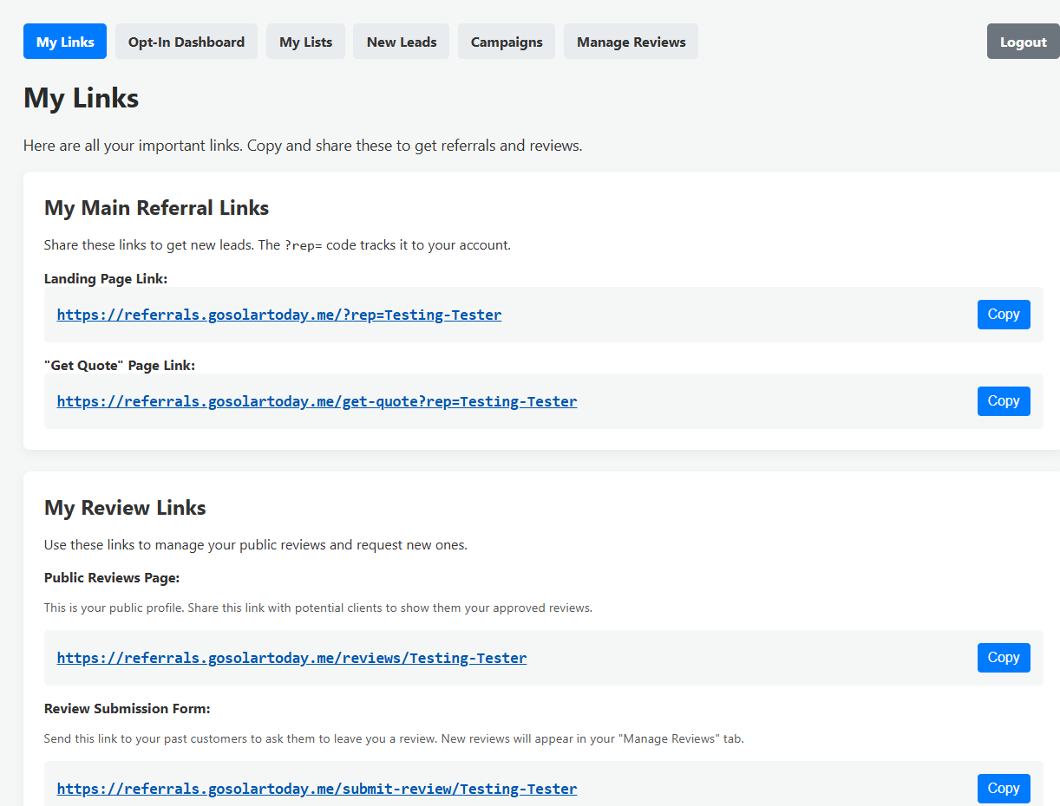Open the Manage Reviews tab
The width and height of the screenshot is (1060, 806).
point(631,41)
